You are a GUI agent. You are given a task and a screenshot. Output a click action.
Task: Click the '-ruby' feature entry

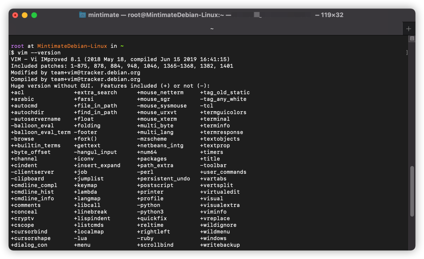coord(145,238)
